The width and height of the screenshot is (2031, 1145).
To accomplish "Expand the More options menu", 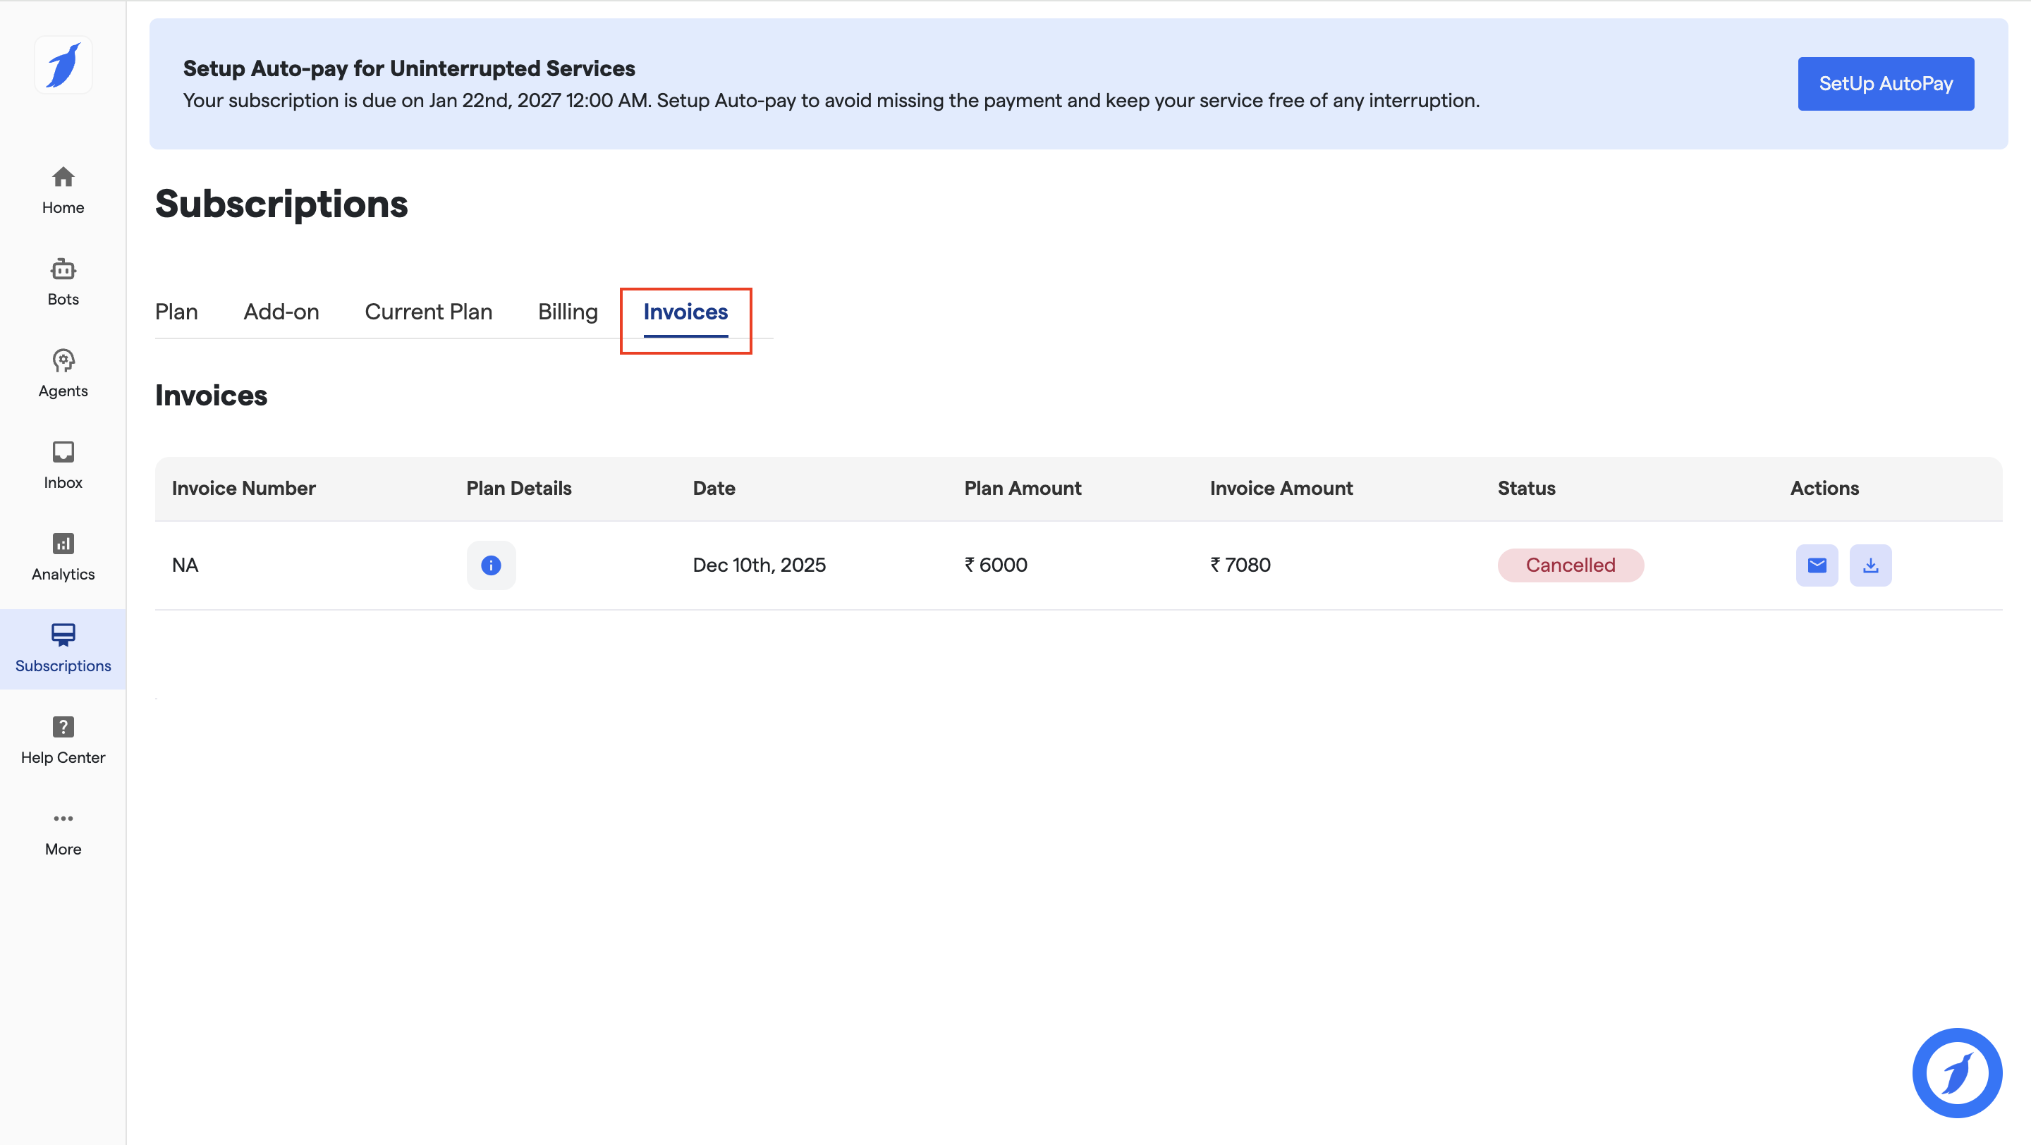I will [63, 831].
